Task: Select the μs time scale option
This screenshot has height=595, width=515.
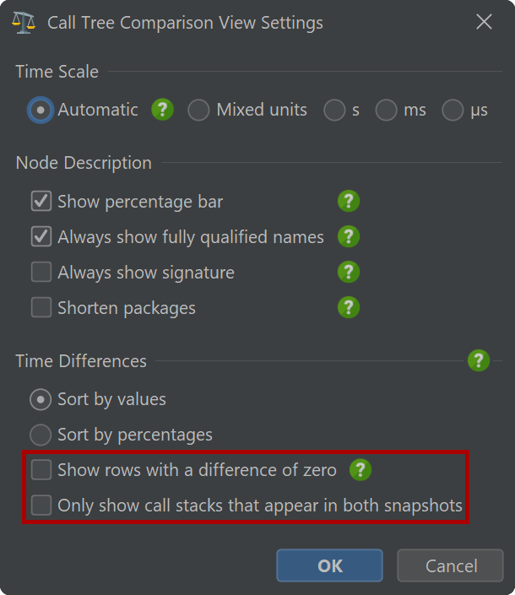Action: pyautogui.click(x=453, y=110)
